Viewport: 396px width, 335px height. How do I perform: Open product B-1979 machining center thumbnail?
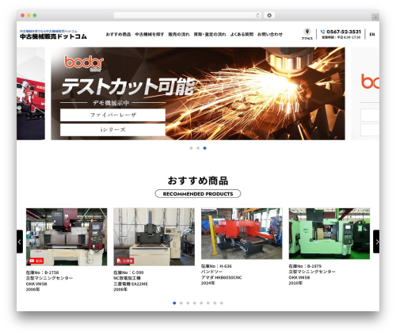(x=329, y=234)
